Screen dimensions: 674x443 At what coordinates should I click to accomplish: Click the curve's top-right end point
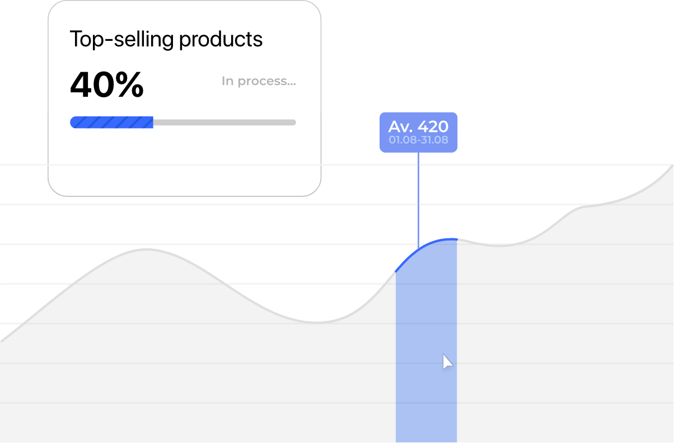[671, 167]
